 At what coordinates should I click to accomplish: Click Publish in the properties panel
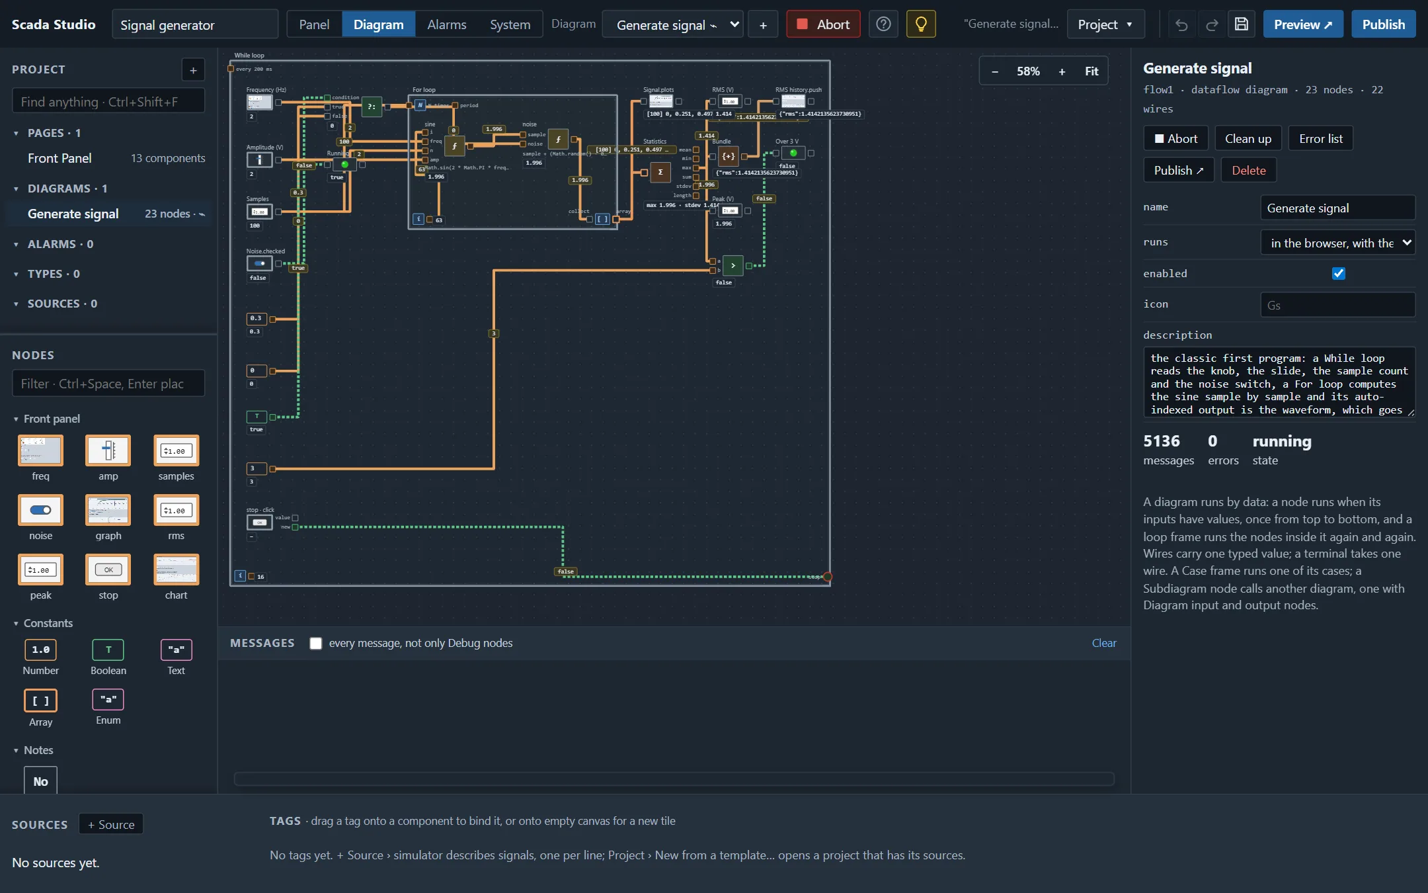(x=1178, y=170)
